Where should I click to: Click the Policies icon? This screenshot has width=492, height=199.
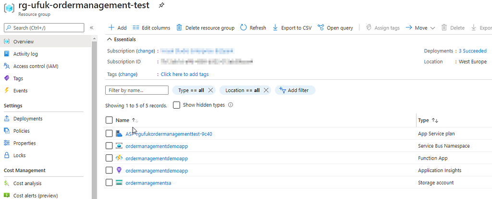click(x=7, y=131)
